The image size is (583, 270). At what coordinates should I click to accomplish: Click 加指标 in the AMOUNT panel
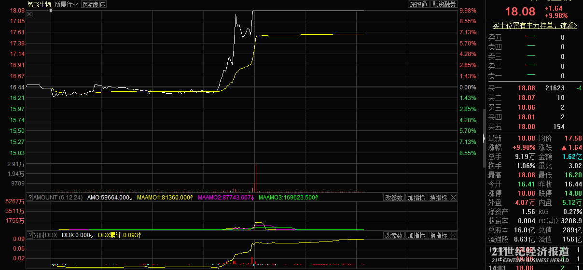click(x=416, y=198)
